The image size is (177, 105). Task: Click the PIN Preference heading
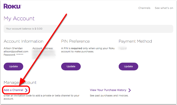76,41
